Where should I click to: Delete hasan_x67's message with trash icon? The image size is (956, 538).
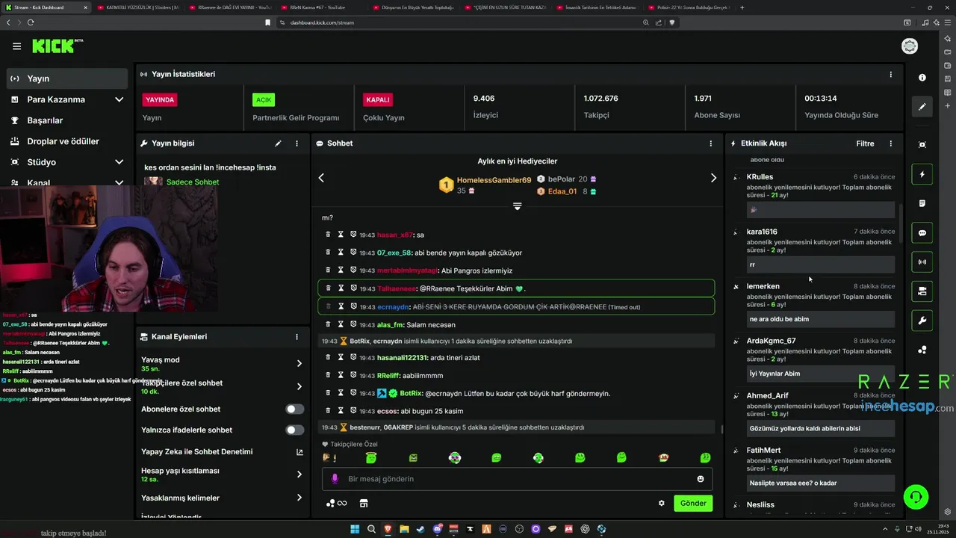coord(328,235)
